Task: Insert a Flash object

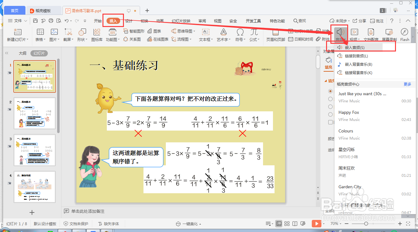Action: pos(404,34)
